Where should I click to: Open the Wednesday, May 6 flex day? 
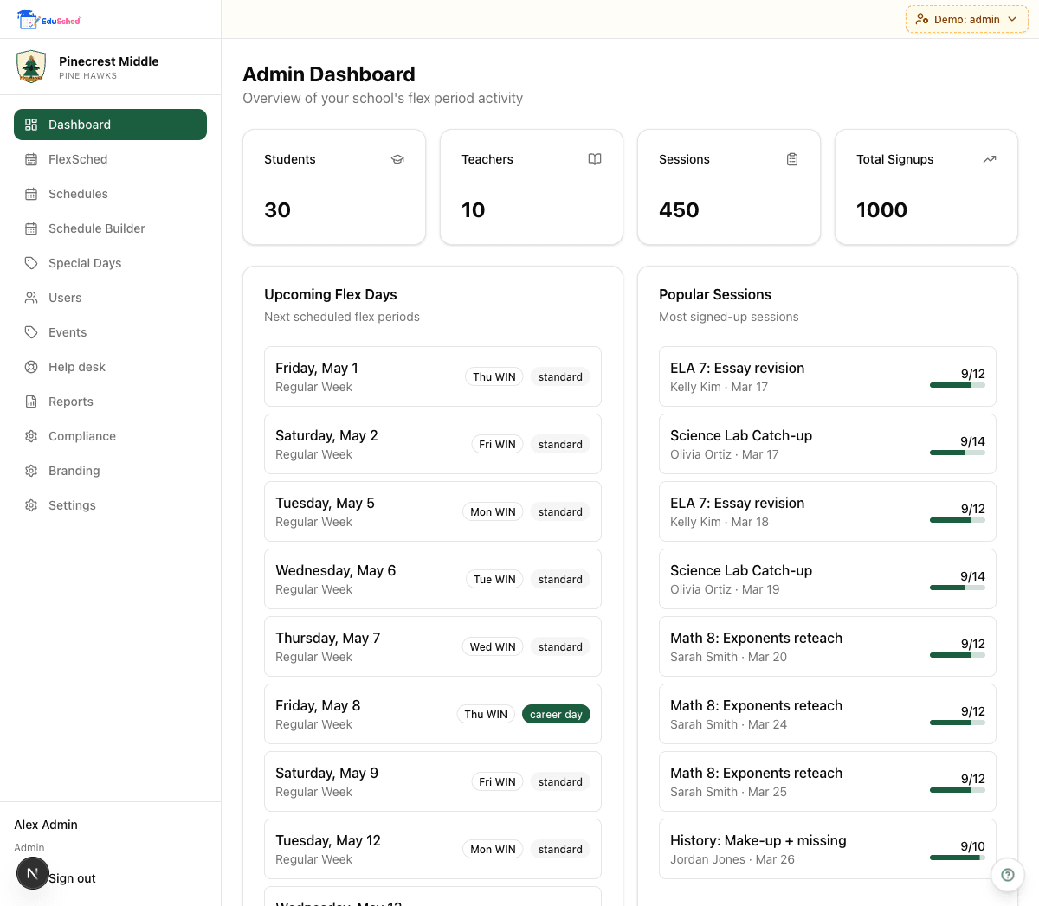tap(433, 579)
